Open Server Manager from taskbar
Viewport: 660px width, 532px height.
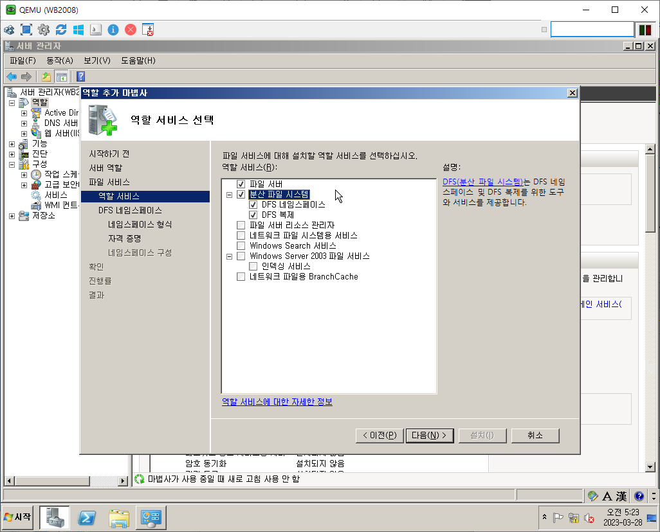pyautogui.click(x=54, y=518)
